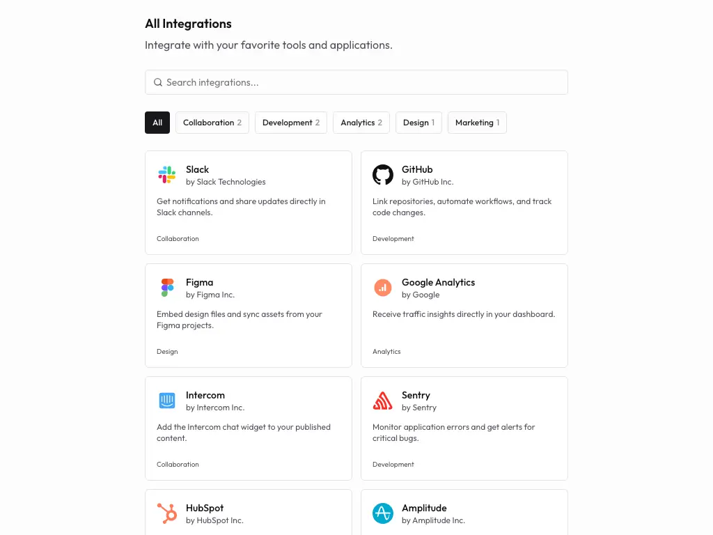Viewport: 713px width, 535px height.
Task: Click the Figma card's Design label
Action: pos(167,351)
